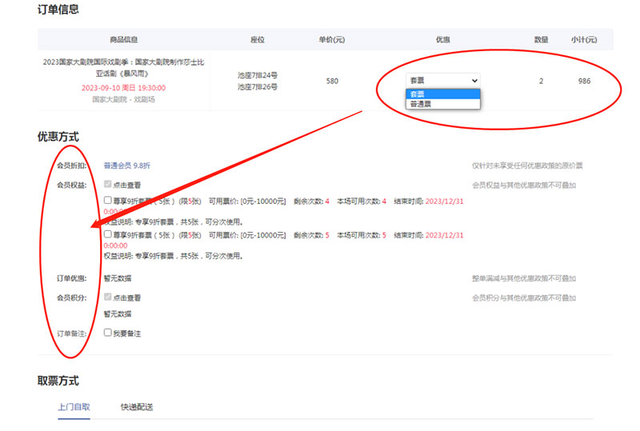The width and height of the screenshot is (640, 431).
Task: Switch to the 快递配送 delivery tab
Action: (137, 407)
